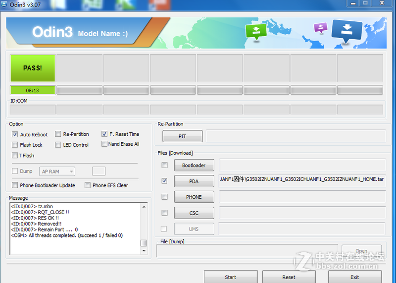Check the T Flash option
This screenshot has height=283, width=396.
(x=15, y=155)
